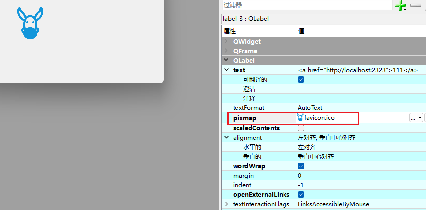Open the pixmap dropdown arrow
The image size is (426, 210).
click(x=420, y=118)
